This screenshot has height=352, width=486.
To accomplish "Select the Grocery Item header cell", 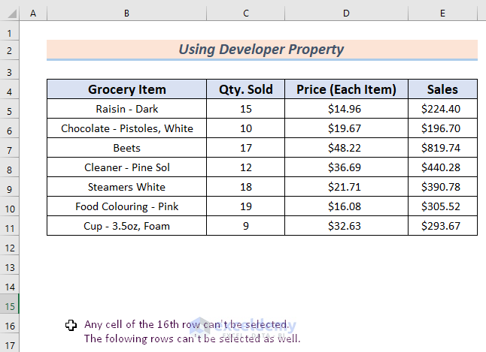I will click(127, 89).
